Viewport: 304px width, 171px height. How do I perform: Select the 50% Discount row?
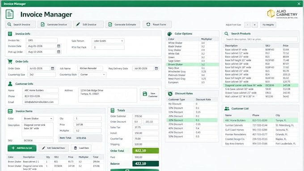pyautogui.click(x=192, y=136)
